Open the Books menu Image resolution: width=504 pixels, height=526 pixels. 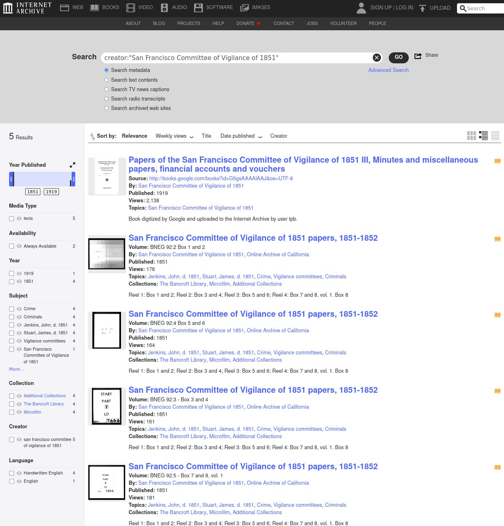coord(105,7)
